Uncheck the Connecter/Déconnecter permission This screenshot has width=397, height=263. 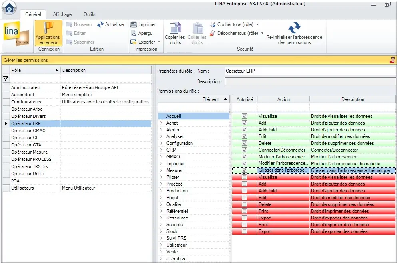point(244,150)
